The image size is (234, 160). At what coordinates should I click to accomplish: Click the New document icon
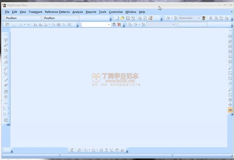117,18
